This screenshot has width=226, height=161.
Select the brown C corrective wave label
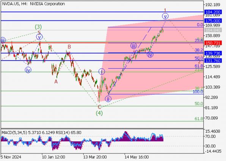[99, 107]
